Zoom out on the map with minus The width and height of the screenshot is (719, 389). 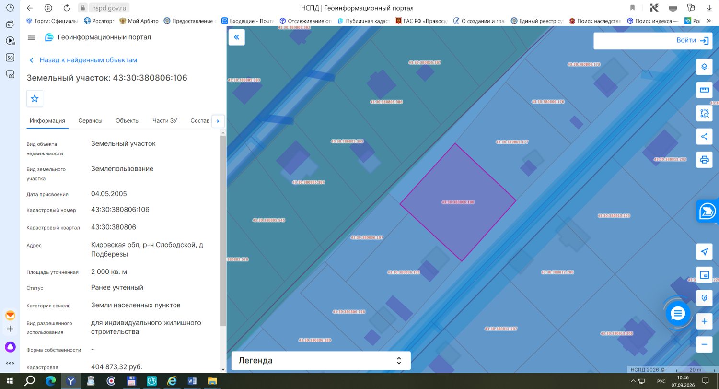point(704,344)
